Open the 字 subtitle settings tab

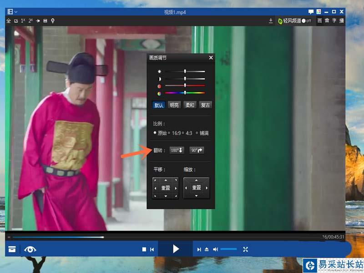[x=334, y=20]
